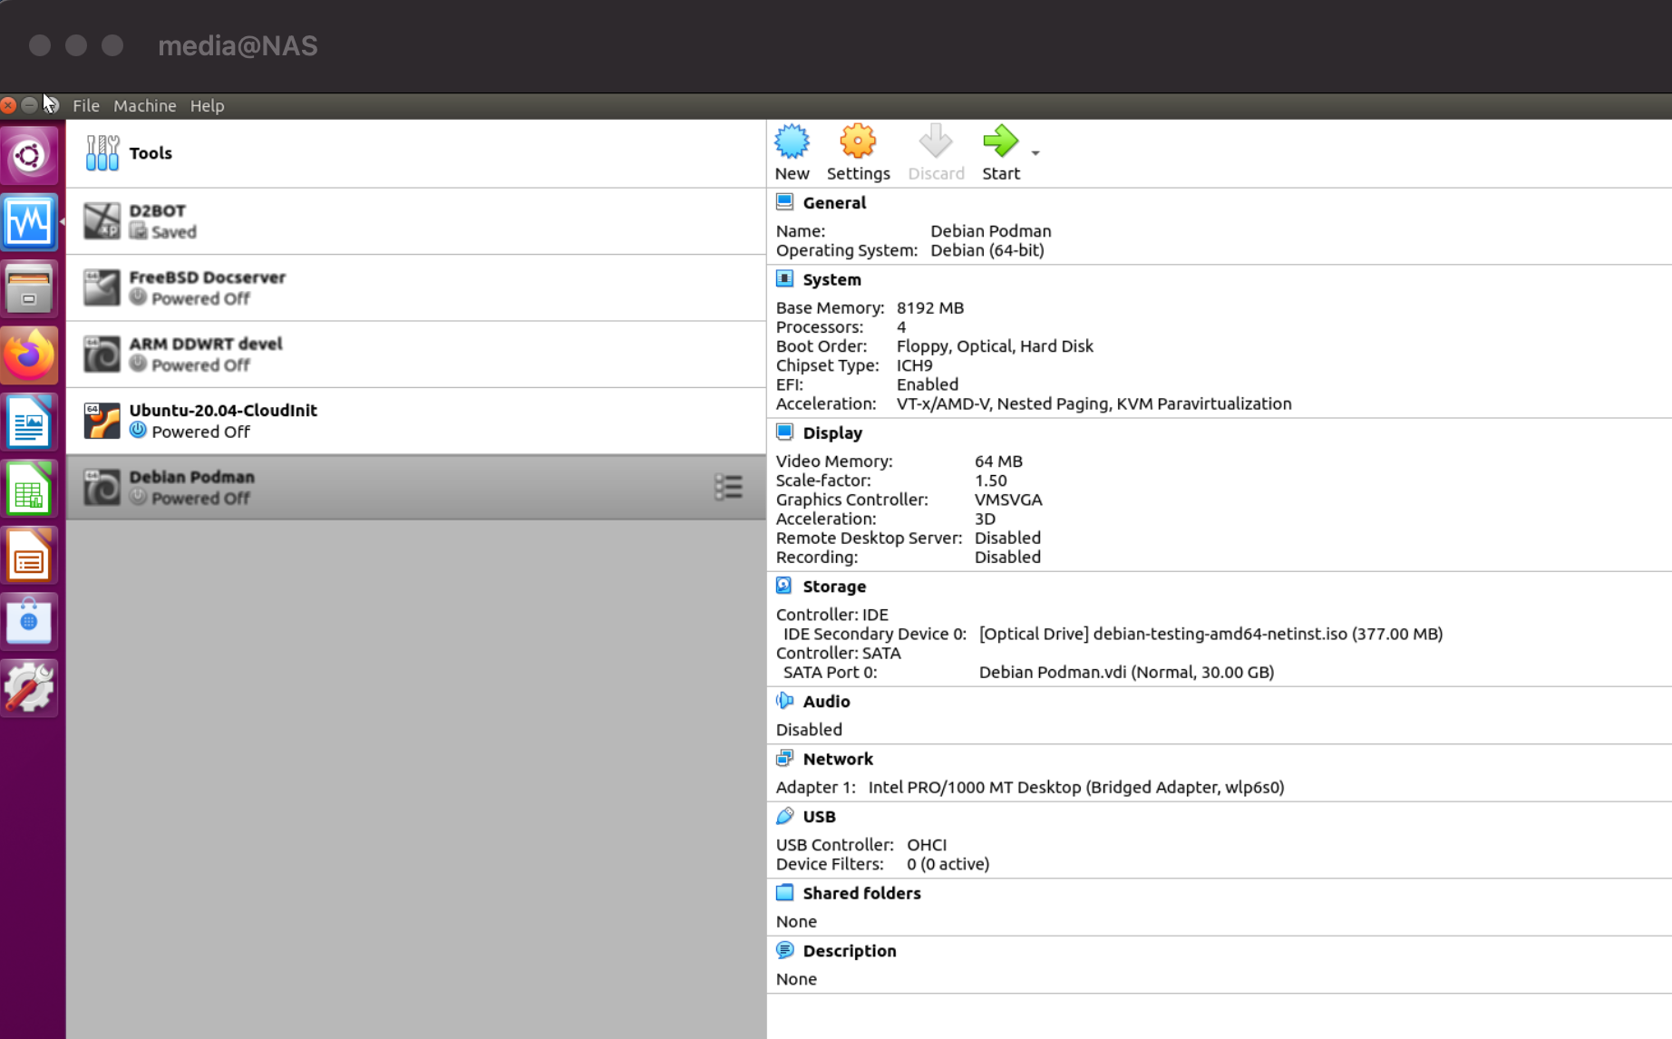Select the ARM DDWRT devel machine
Screen dimensions: 1672x1039
click(416, 354)
